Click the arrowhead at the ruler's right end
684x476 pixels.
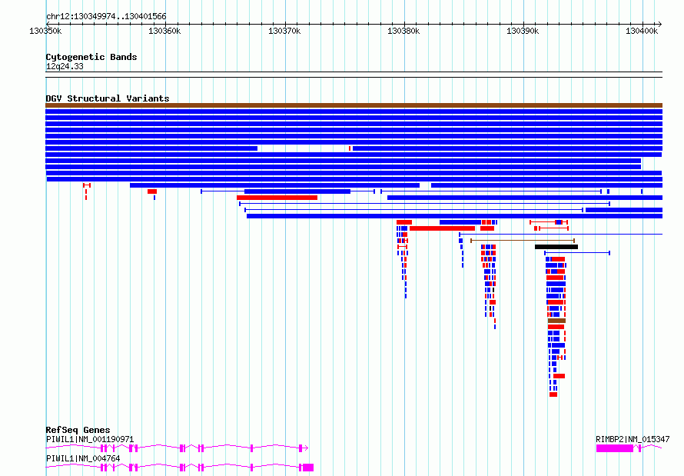coord(660,25)
